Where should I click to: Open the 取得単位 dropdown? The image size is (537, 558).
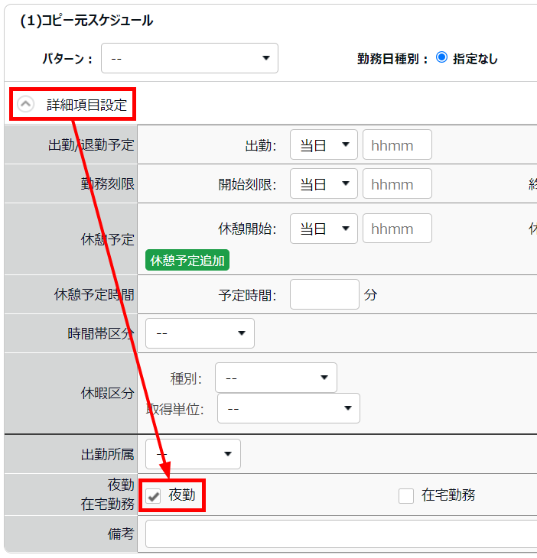coord(288,408)
